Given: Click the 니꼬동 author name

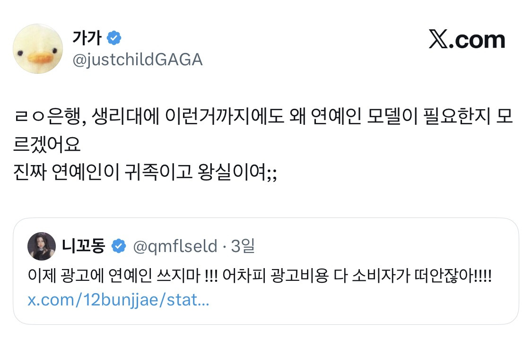Looking at the screenshot, I should point(83,246).
